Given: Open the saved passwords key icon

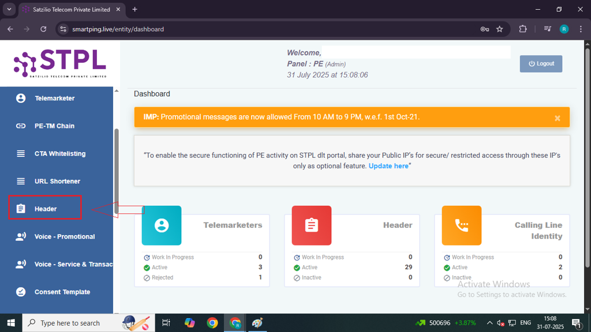Looking at the screenshot, I should tap(485, 29).
